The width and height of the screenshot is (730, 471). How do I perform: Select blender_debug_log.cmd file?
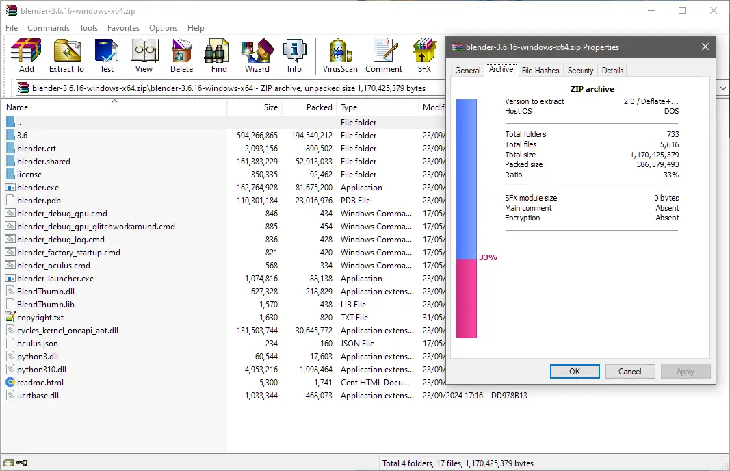pyautogui.click(x=60, y=240)
